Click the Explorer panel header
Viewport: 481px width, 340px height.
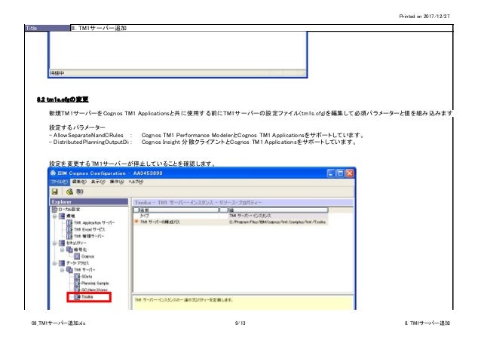(89, 202)
